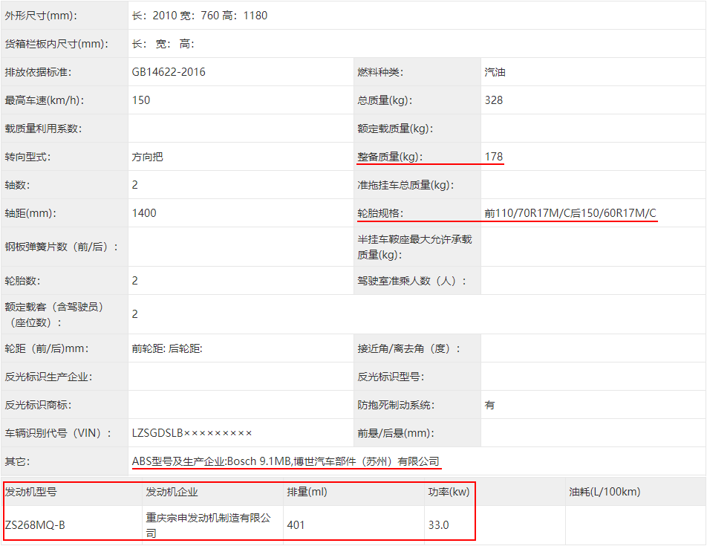Click the emission standard GB14622-2016
Screen dimensions: 707x546
169,72
